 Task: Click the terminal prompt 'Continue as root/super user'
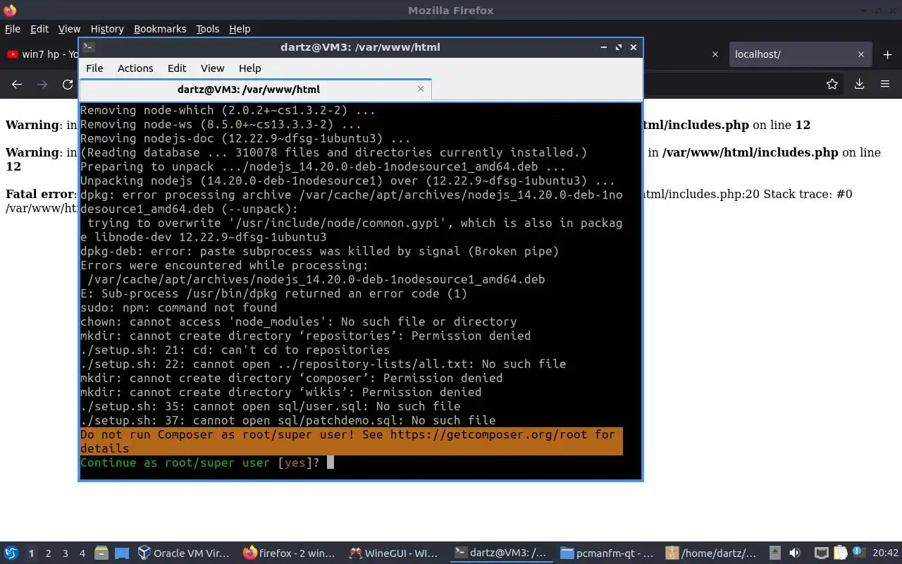tap(175, 462)
